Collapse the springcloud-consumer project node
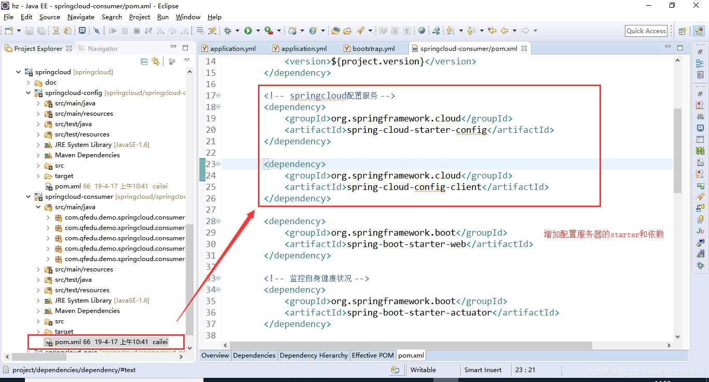This screenshot has width=709, height=382. point(29,197)
